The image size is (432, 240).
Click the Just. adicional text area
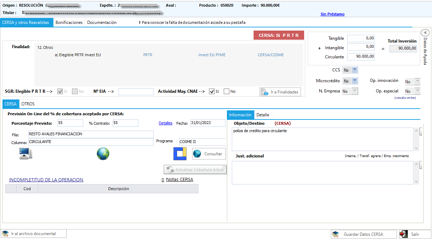322,173
